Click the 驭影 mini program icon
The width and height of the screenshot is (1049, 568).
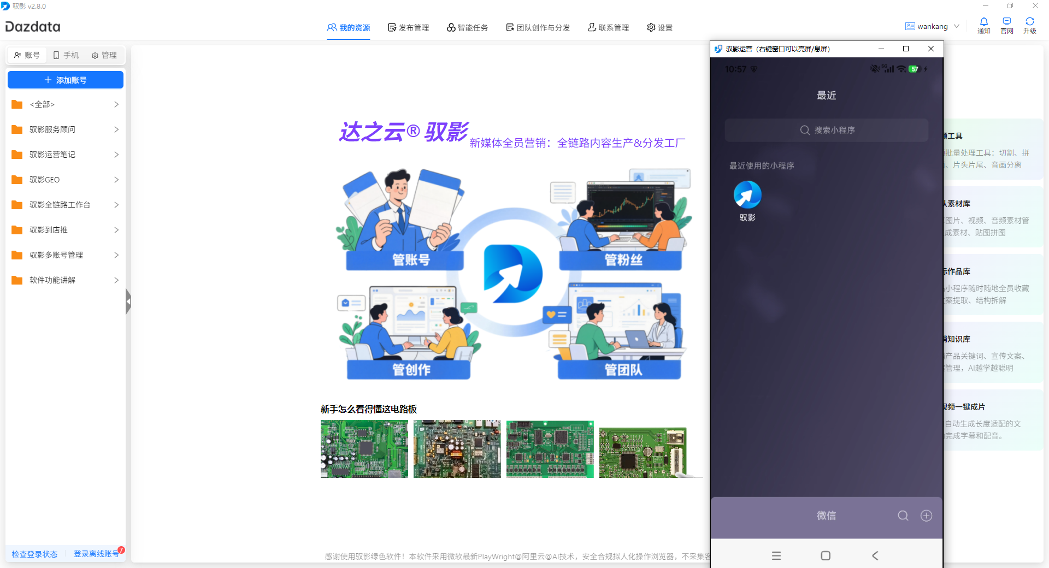(747, 195)
